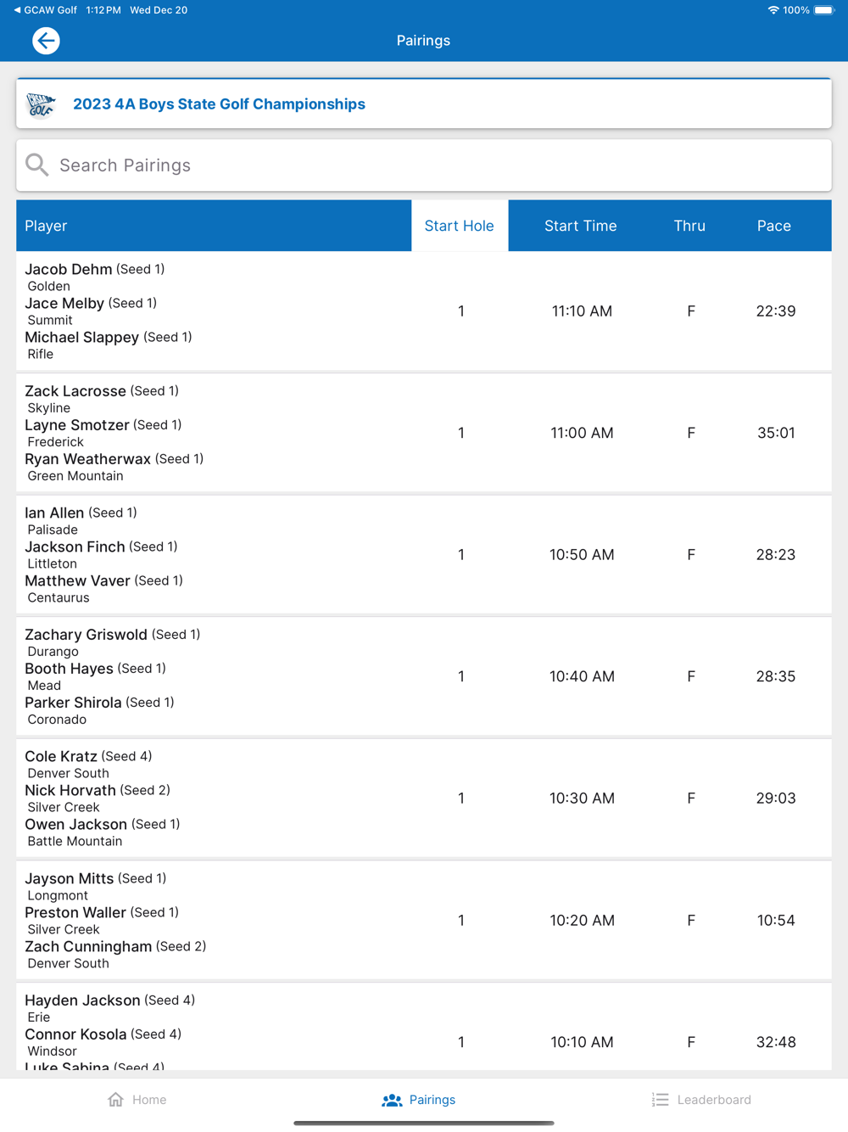Tap the Battle Mountain school name
The image size is (848, 1132).
(x=75, y=841)
